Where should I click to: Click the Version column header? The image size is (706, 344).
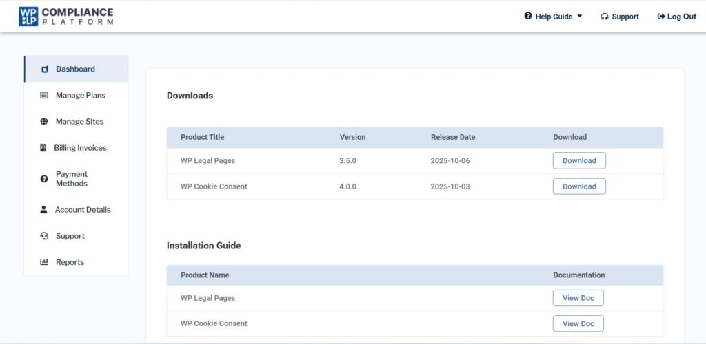tap(352, 137)
